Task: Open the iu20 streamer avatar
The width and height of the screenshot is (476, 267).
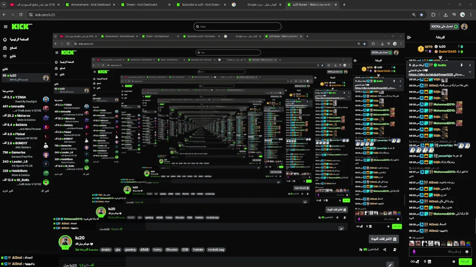Action: tap(65, 242)
